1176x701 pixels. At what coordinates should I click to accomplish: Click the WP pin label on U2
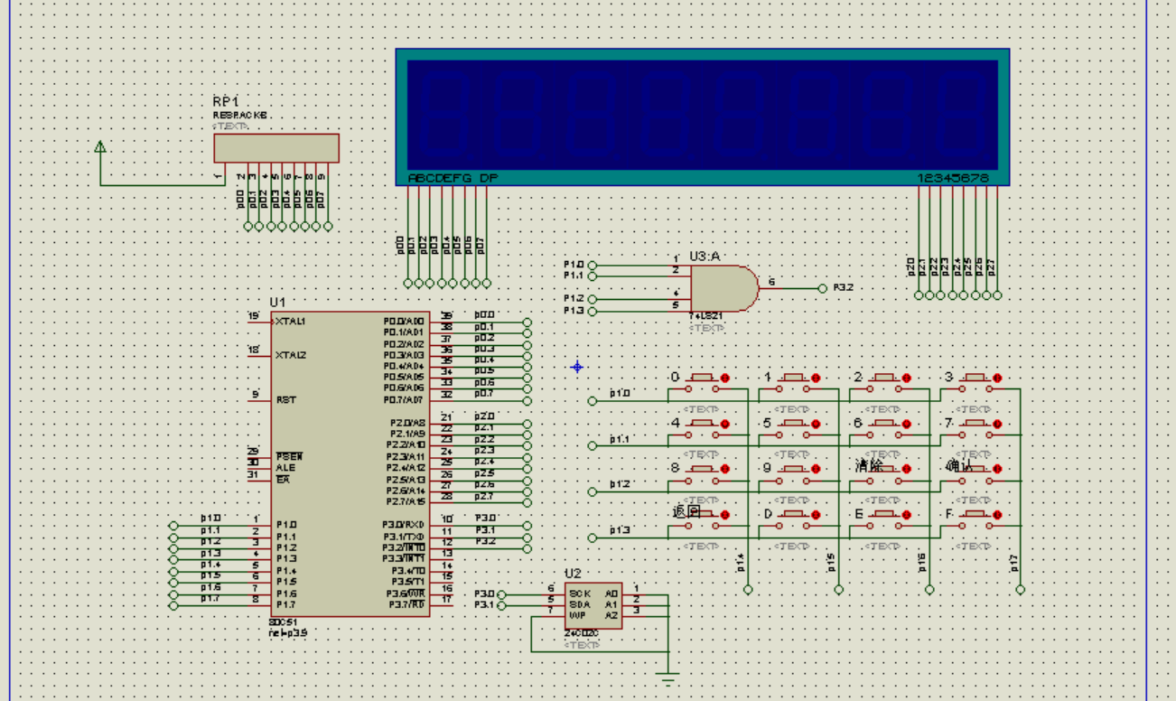click(x=577, y=615)
